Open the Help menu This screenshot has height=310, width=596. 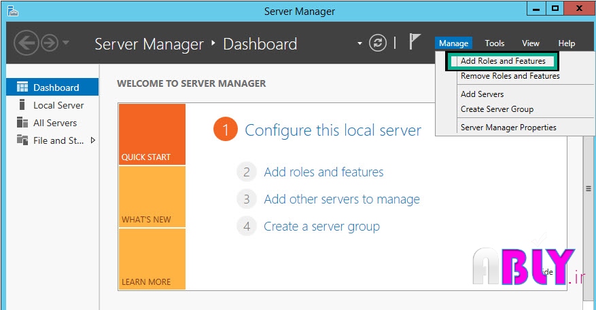pyautogui.click(x=566, y=43)
